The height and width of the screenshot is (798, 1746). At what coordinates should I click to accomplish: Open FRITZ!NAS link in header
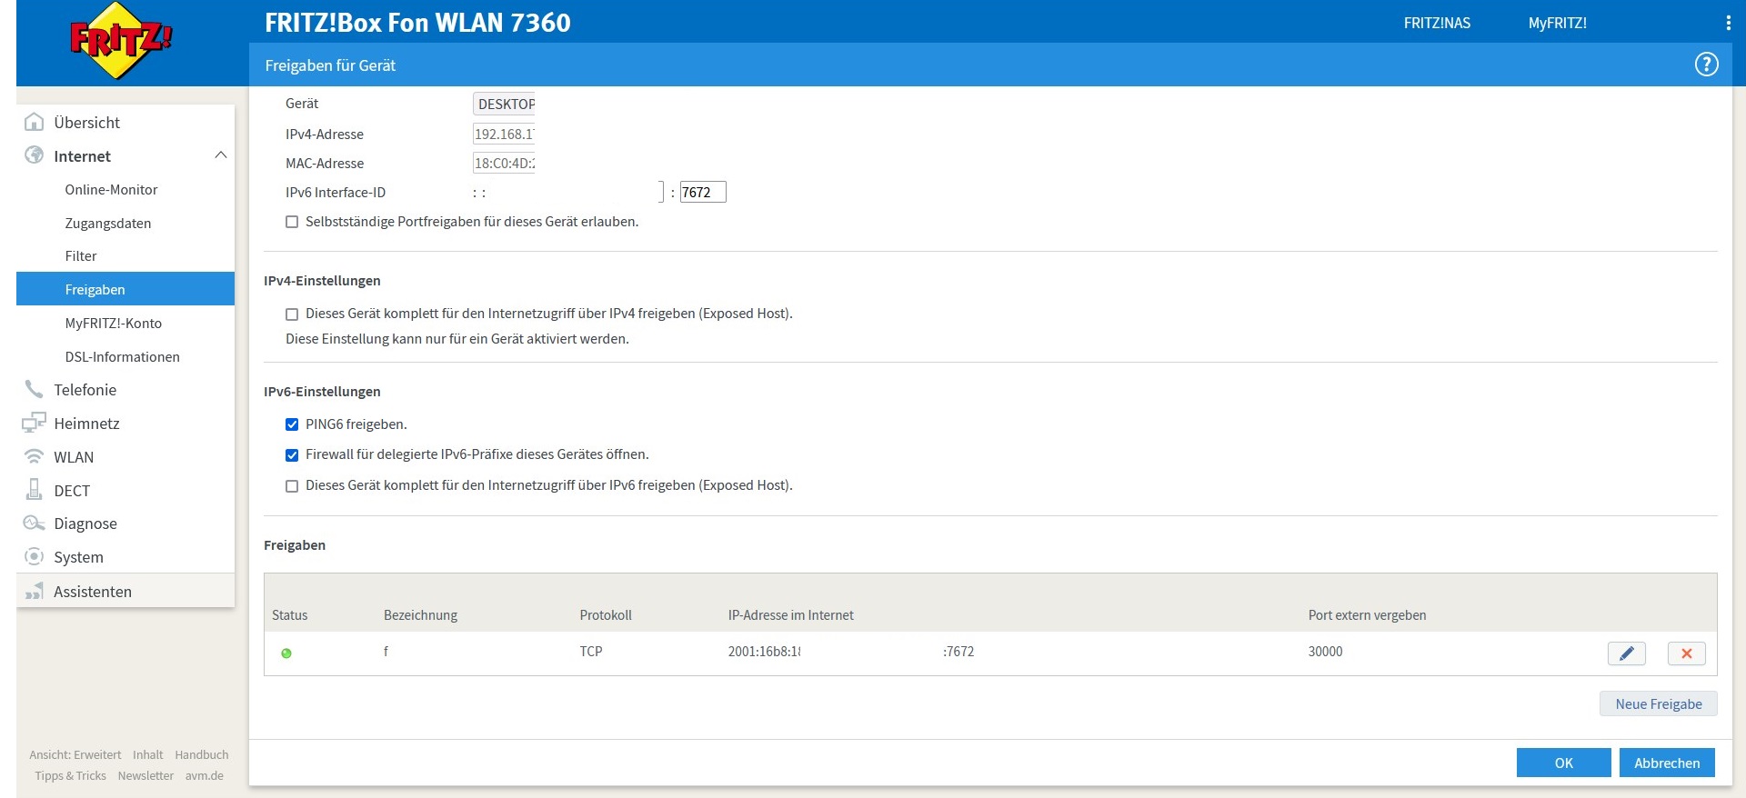point(1437,23)
